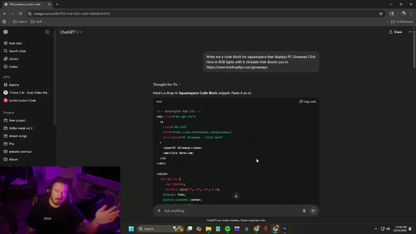Open the conversation options three-dot menu
This screenshot has width=416, height=234.
(410, 32)
